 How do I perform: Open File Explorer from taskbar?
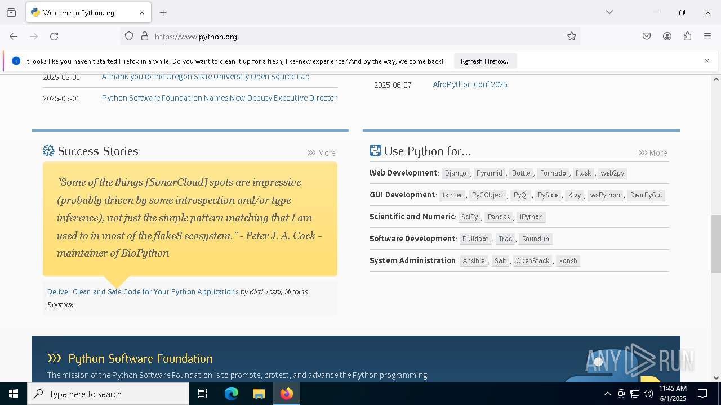tap(259, 394)
